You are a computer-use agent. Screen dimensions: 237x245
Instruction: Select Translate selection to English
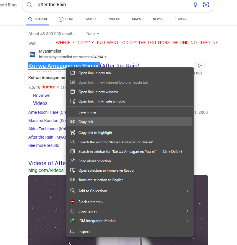130,180
